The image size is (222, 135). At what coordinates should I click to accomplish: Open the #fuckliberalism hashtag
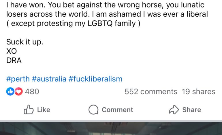[95, 79]
